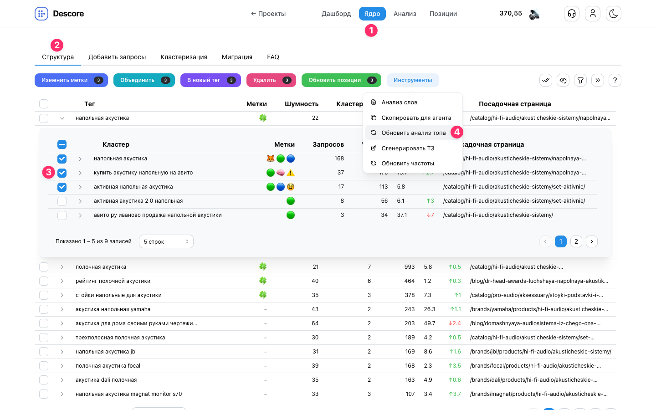Click the Удалить button

tap(271, 80)
